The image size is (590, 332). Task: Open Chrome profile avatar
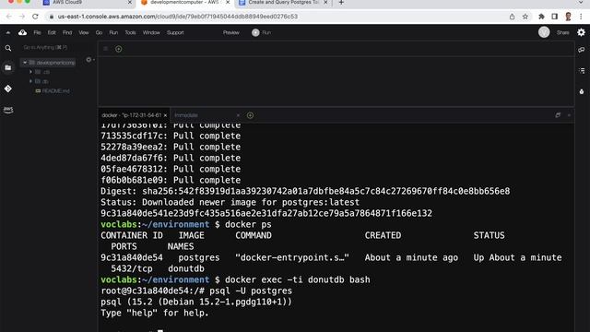pos(568,17)
